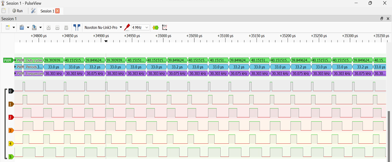
Task: Click the +34800 µs ruler label
Action: pyautogui.click(x=39, y=36)
